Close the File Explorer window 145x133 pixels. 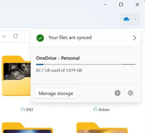(137, 4)
